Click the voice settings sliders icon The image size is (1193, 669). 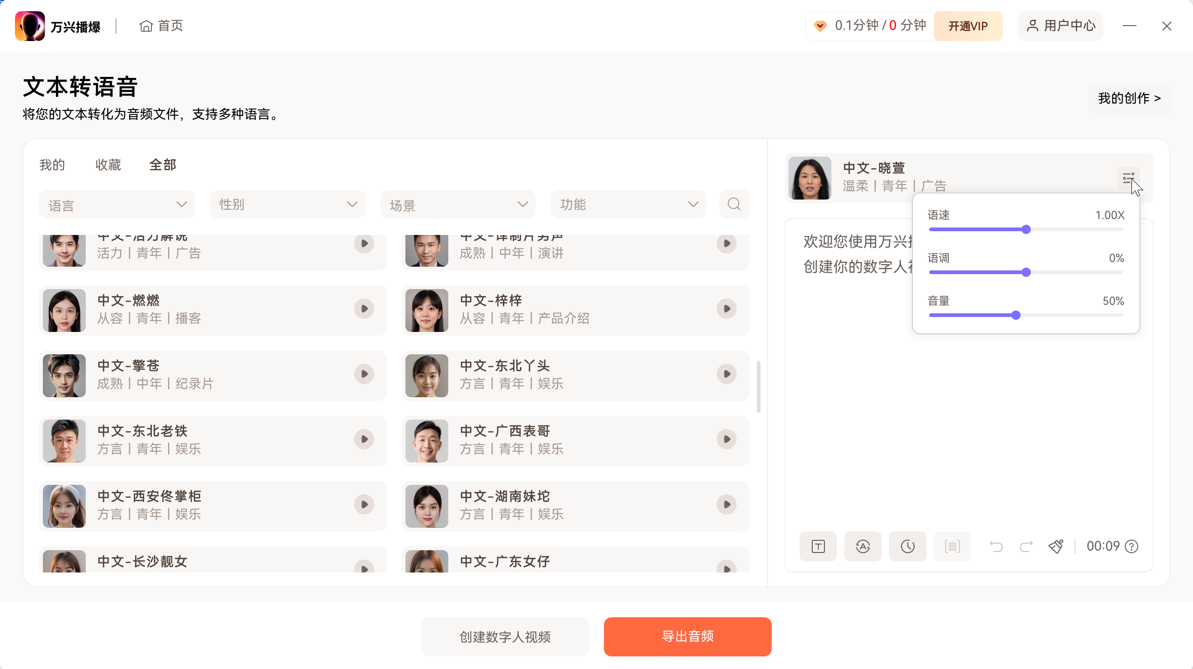pos(1128,178)
